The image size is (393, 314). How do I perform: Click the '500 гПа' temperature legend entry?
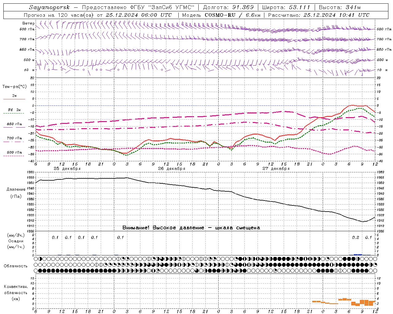(14, 152)
